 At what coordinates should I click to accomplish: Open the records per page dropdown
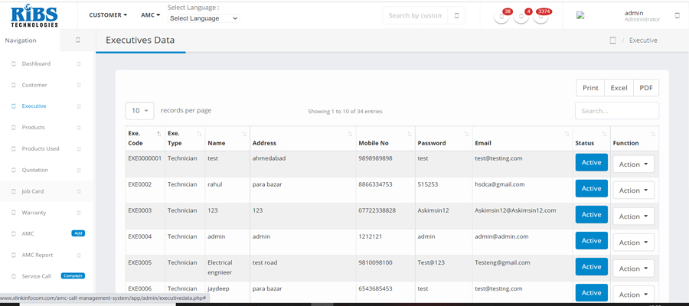click(x=139, y=111)
